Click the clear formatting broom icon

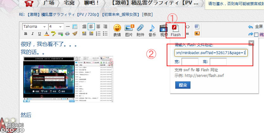tap(74, 34)
